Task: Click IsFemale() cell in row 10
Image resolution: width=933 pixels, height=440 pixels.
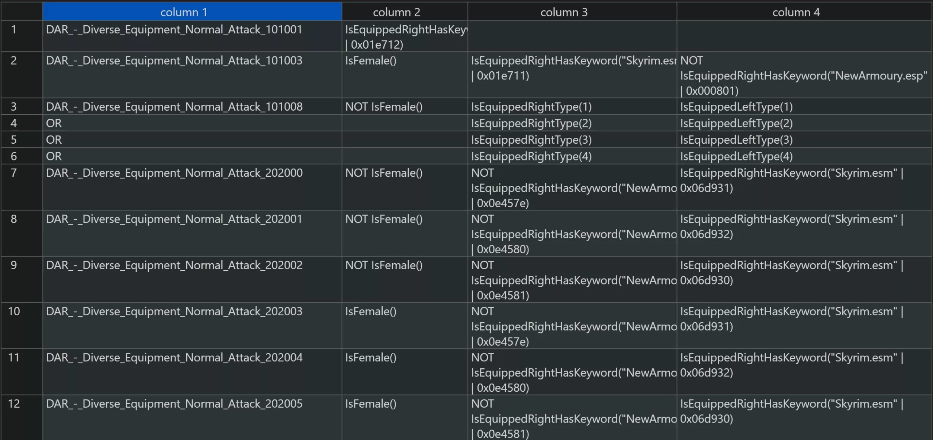Action: click(x=405, y=326)
